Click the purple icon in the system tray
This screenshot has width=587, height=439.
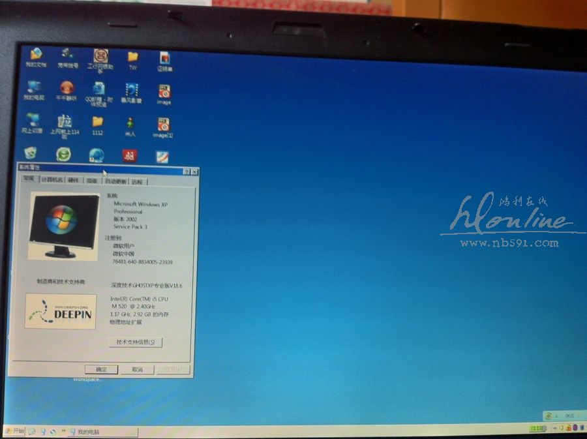575,427
